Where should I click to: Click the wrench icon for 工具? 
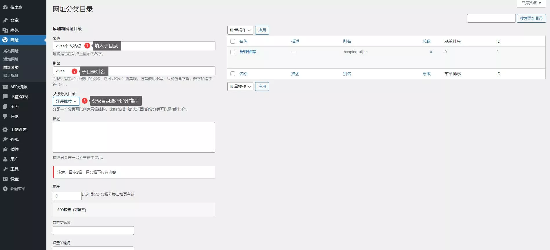(5, 169)
